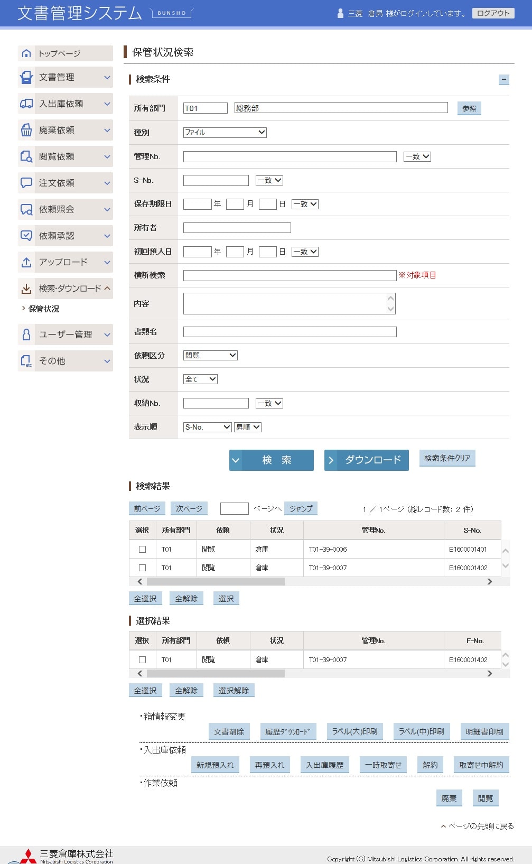The height and width of the screenshot is (864, 532).
Task: Click the 閲覧依頼 search-document icon
Action: click(26, 156)
